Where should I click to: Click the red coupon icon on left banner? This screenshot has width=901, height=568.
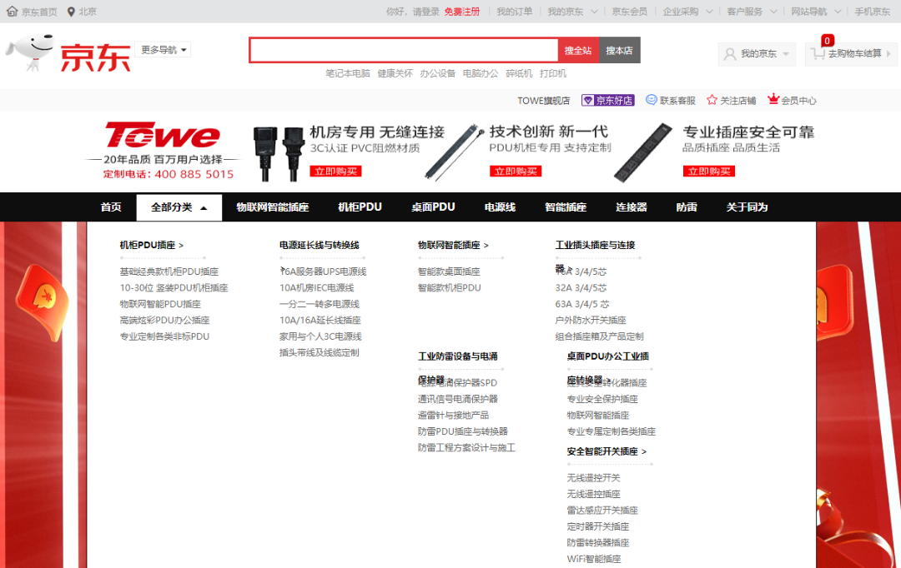43,301
